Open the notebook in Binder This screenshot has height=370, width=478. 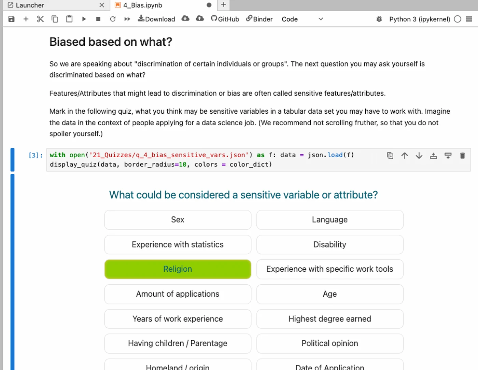[x=259, y=19]
